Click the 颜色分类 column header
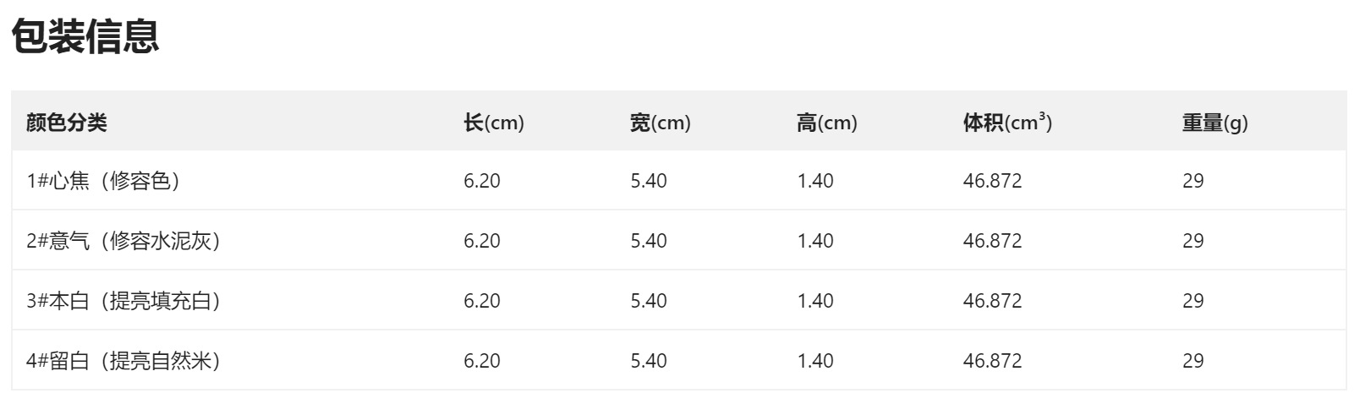The height and width of the screenshot is (404, 1360). [67, 123]
